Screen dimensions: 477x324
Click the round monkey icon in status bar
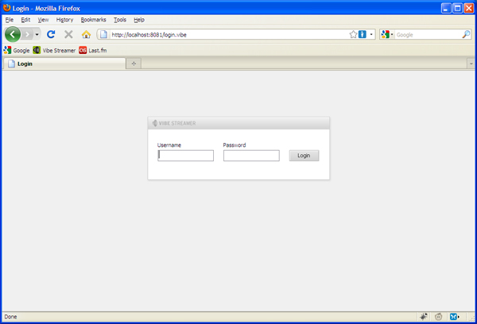[438, 317]
